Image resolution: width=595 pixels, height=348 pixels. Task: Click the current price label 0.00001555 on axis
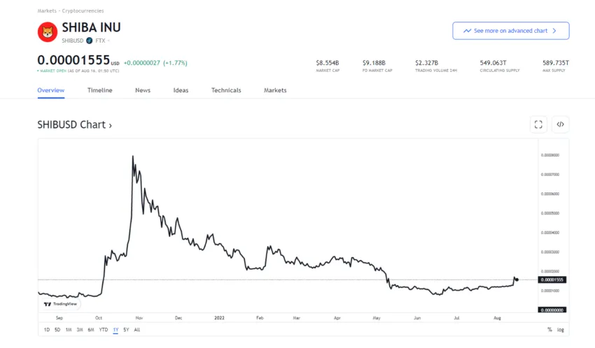point(552,280)
